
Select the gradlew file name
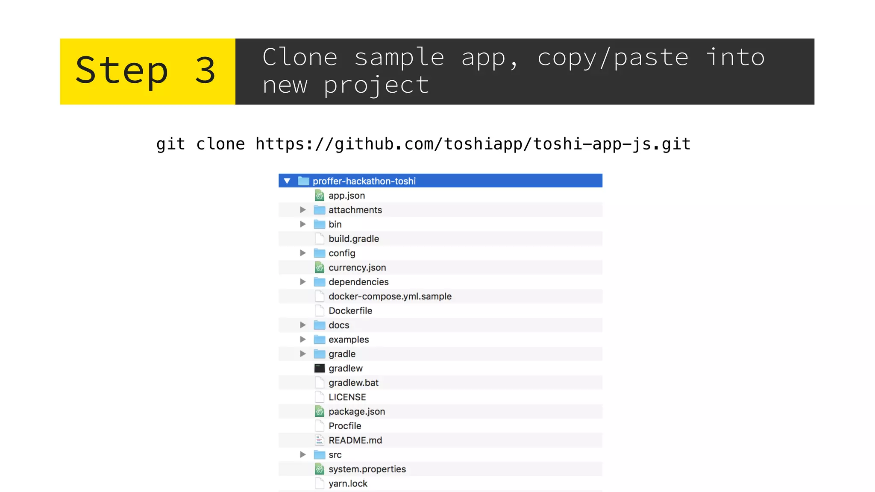pos(346,369)
